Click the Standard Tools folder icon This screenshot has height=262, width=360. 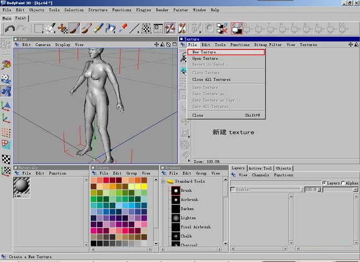coord(170,181)
